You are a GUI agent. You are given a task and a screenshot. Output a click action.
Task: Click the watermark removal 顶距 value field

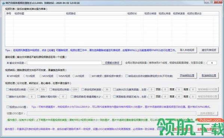pos(165,89)
